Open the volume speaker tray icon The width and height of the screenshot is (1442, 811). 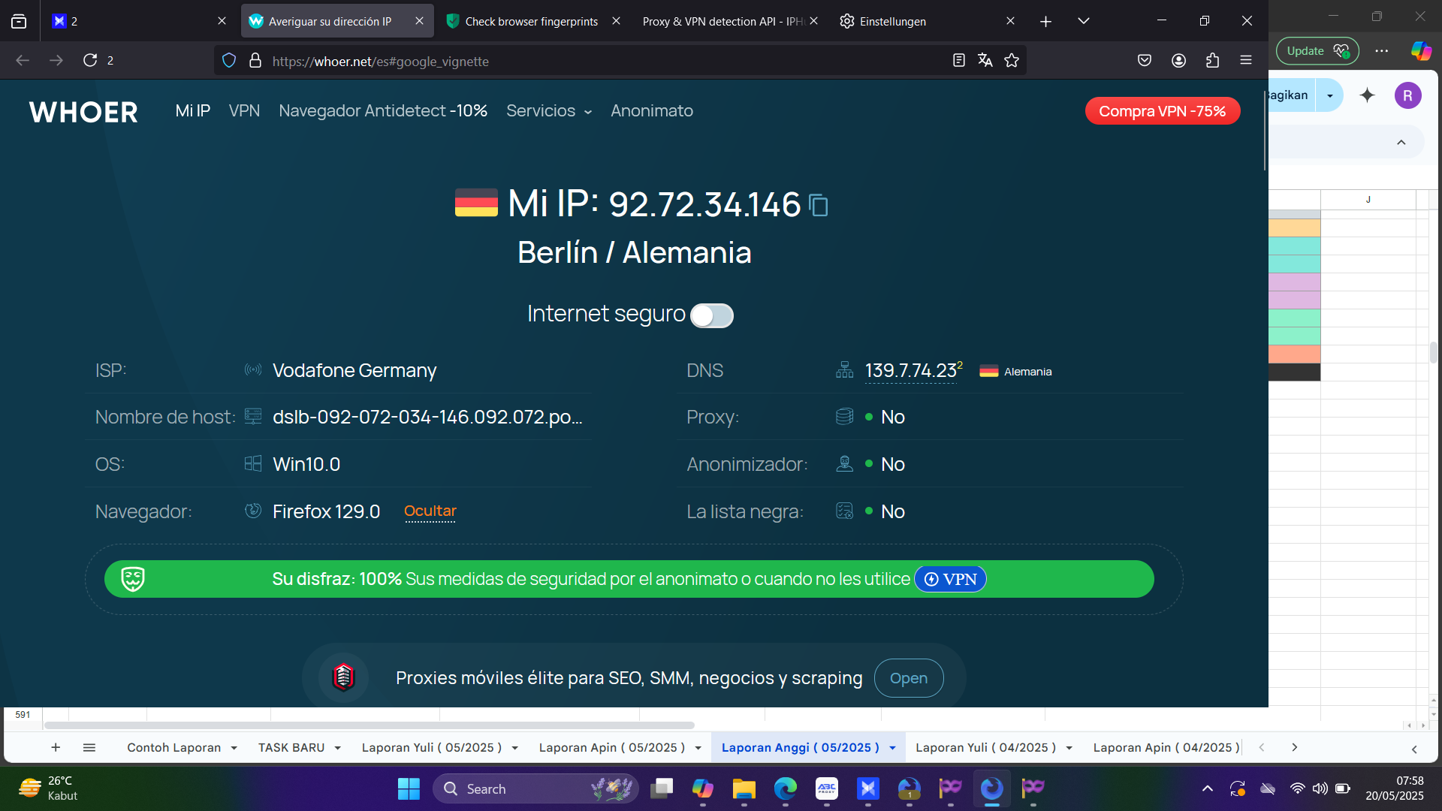(x=1320, y=788)
